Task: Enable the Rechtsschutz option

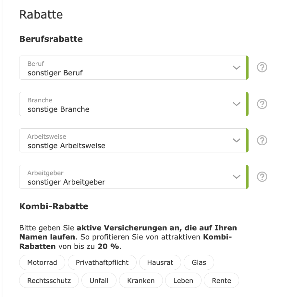Action: (49, 280)
